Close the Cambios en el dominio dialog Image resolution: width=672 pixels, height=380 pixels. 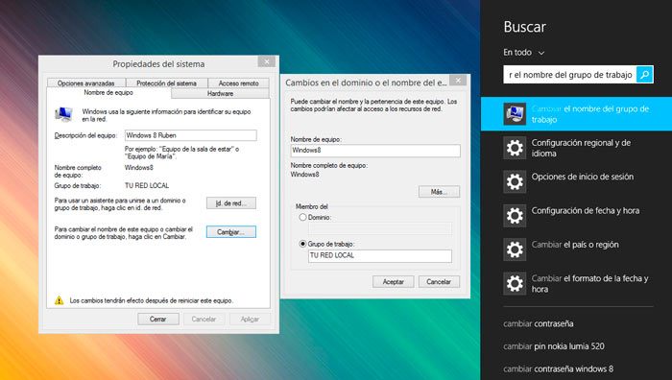click(458, 81)
